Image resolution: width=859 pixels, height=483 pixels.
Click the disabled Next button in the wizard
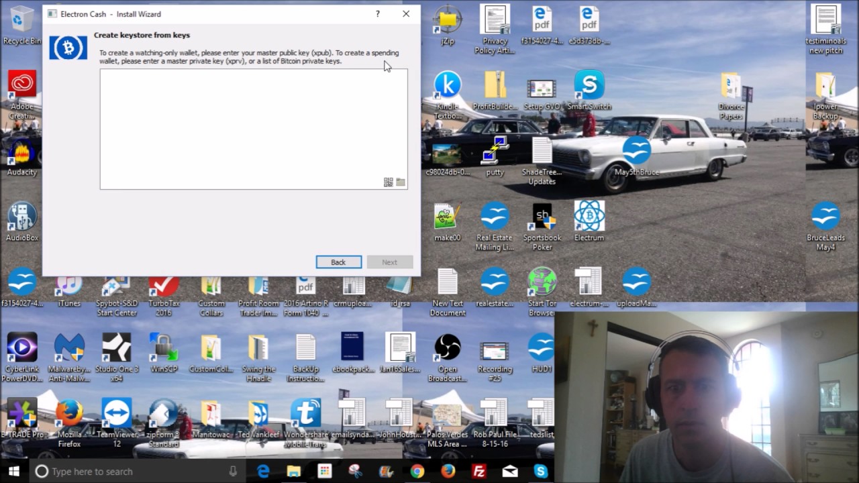click(x=389, y=262)
